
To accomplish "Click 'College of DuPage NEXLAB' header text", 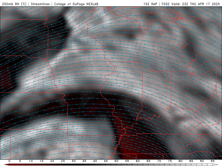I will tap(76, 4).
